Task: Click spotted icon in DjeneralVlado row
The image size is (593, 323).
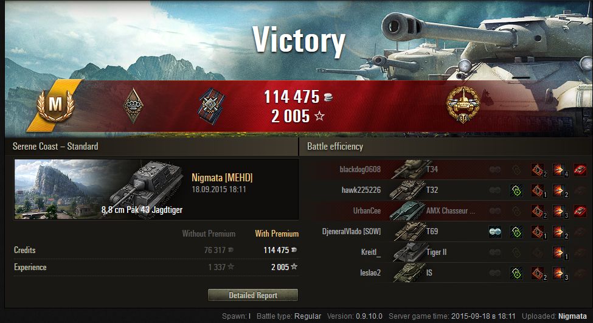Action: coord(495,232)
